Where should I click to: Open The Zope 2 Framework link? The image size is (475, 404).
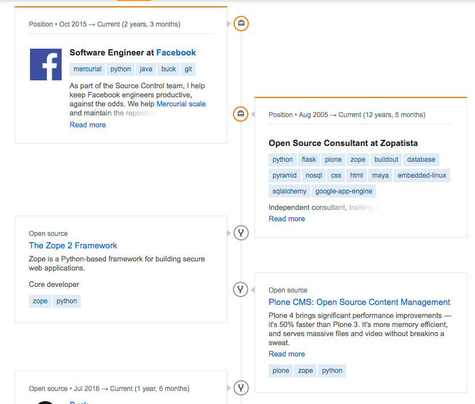(x=73, y=246)
